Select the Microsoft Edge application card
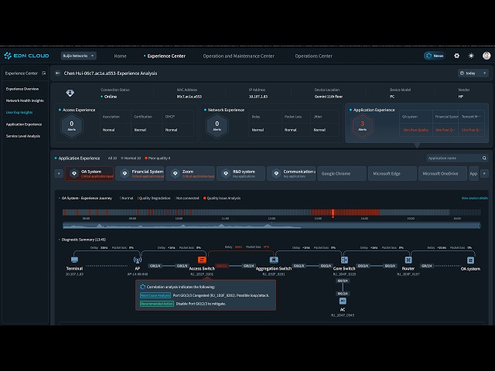495x371 pixels. coord(392,173)
